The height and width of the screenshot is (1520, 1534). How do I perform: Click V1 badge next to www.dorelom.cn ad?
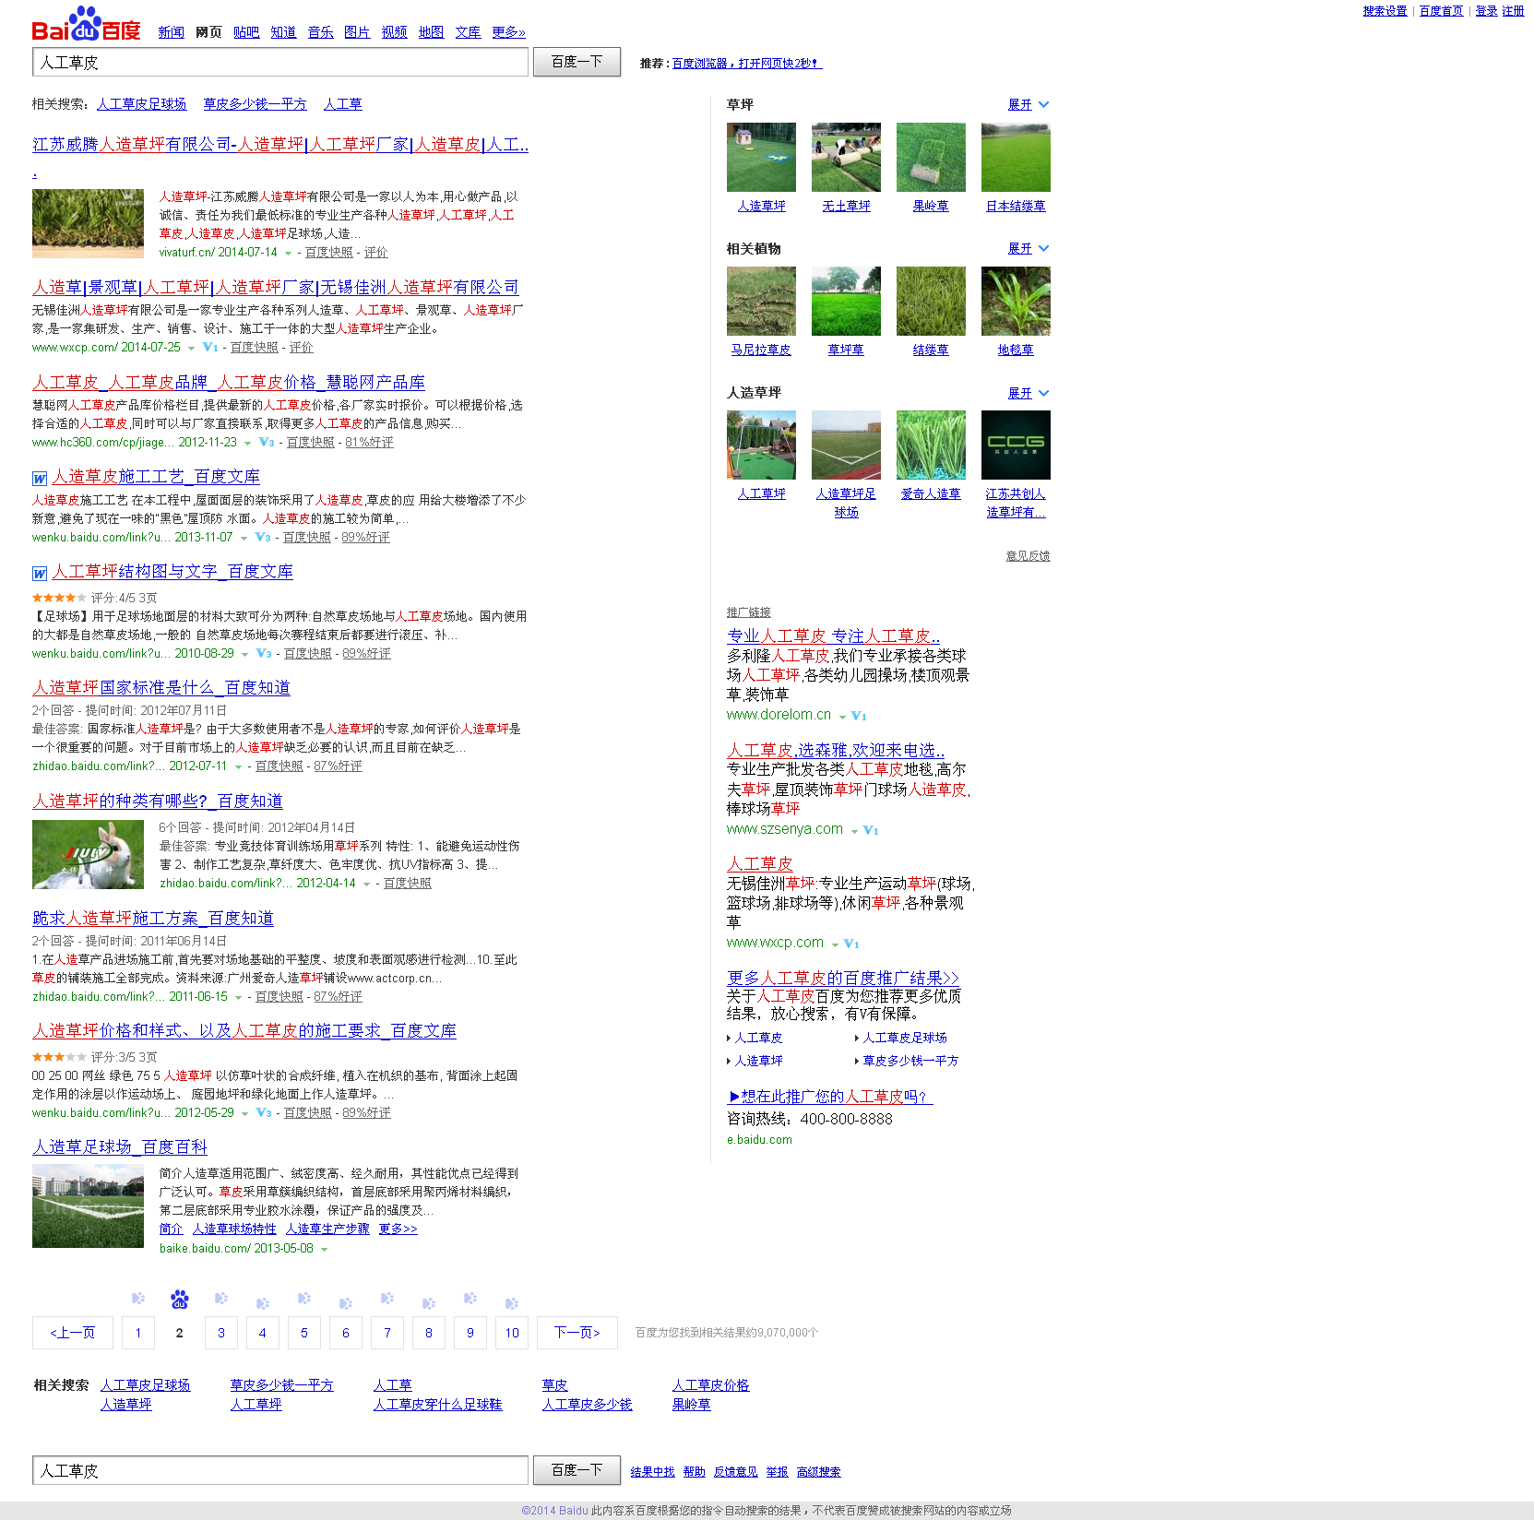click(x=859, y=716)
